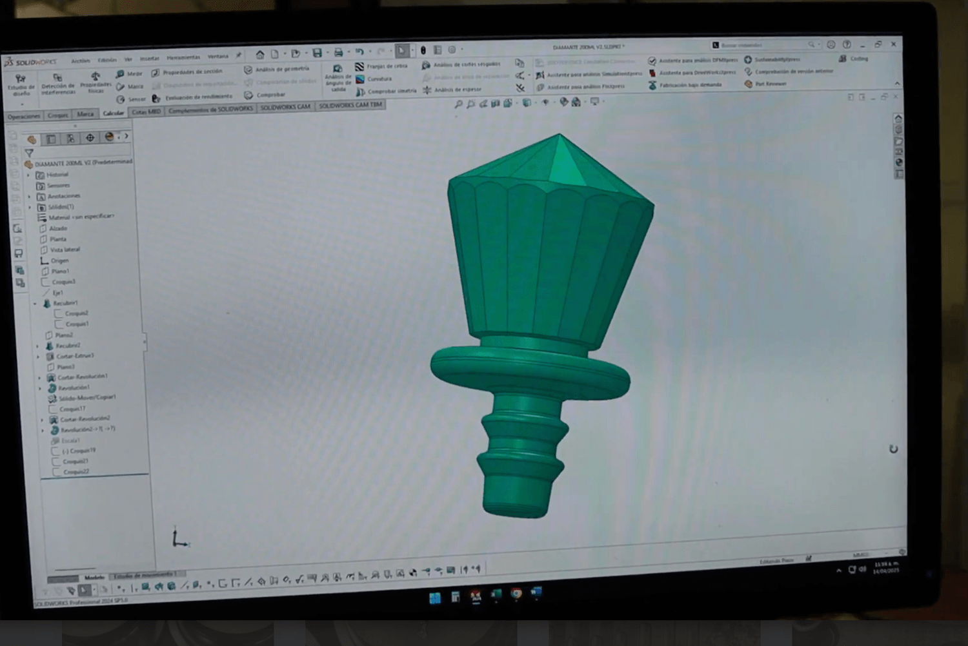Image resolution: width=968 pixels, height=646 pixels.
Task: Select the Vista lateral plane
Action: pos(60,250)
